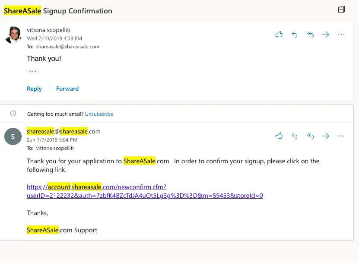
Task: Select the shareasale@shareasale.com sender address
Action: pyautogui.click(x=64, y=131)
